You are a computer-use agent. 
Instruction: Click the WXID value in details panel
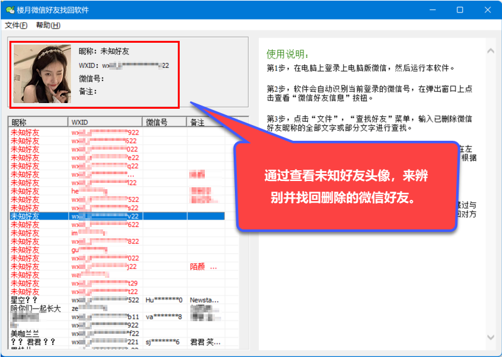coord(136,65)
